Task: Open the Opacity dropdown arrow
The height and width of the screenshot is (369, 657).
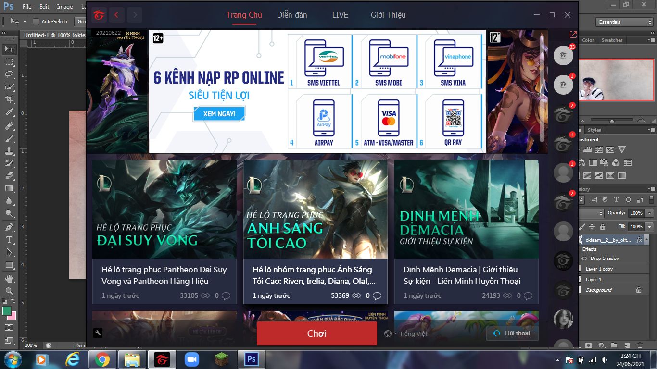Action: pyautogui.click(x=649, y=213)
